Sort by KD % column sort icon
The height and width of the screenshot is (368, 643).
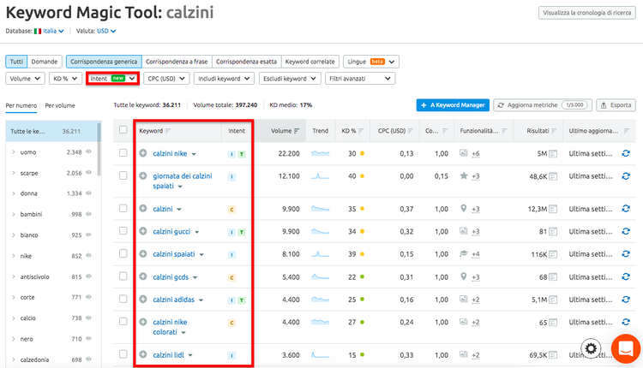361,131
